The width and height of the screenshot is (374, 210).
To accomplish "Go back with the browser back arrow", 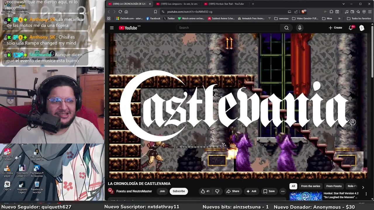I will [109, 12].
